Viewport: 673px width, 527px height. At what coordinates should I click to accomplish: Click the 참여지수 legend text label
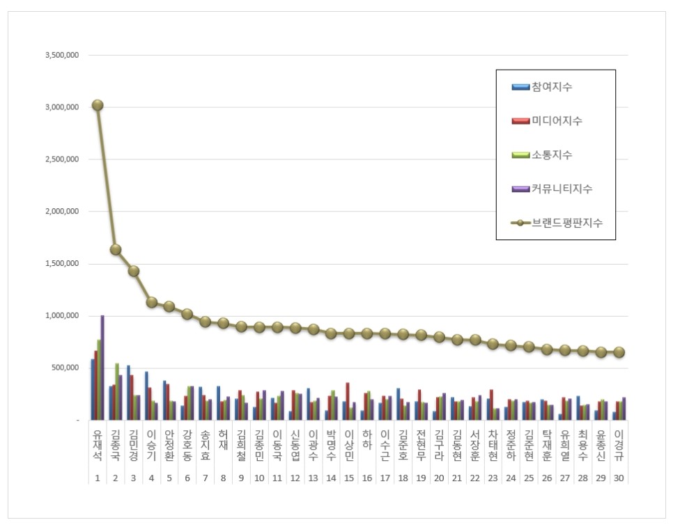click(x=552, y=87)
